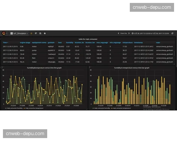Click the Zoom Out time button
The height and width of the screenshot is (141, 177).
click(124, 33)
